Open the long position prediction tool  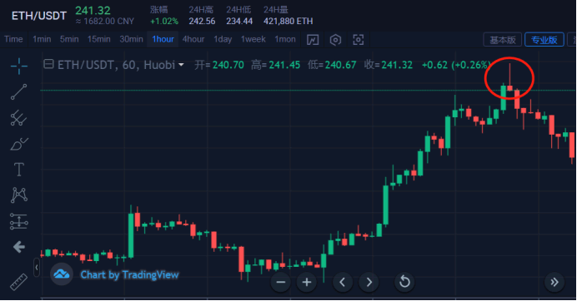pyautogui.click(x=19, y=221)
